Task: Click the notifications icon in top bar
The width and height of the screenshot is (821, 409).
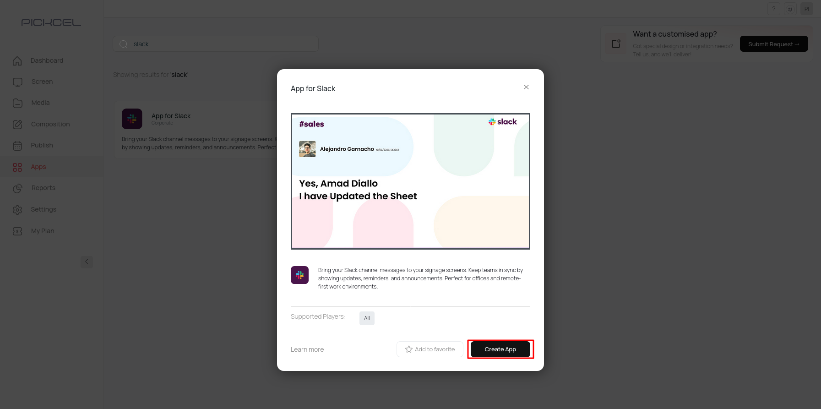Action: coord(790,9)
